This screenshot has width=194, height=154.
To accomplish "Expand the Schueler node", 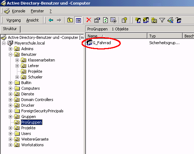I will point(17,77).
